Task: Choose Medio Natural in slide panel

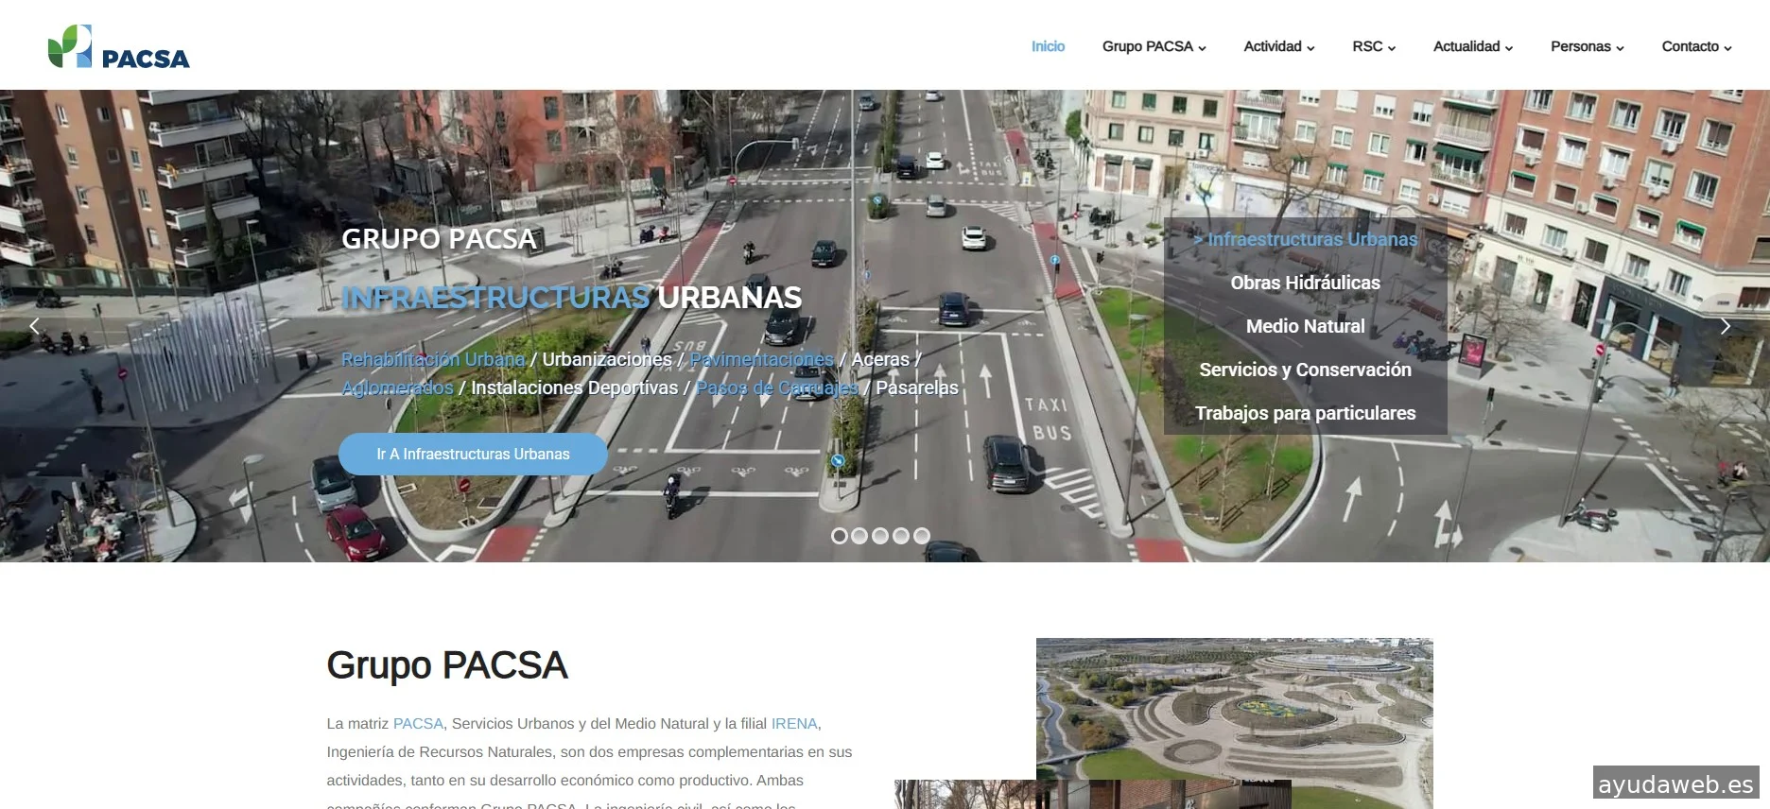Action: [1305, 326]
